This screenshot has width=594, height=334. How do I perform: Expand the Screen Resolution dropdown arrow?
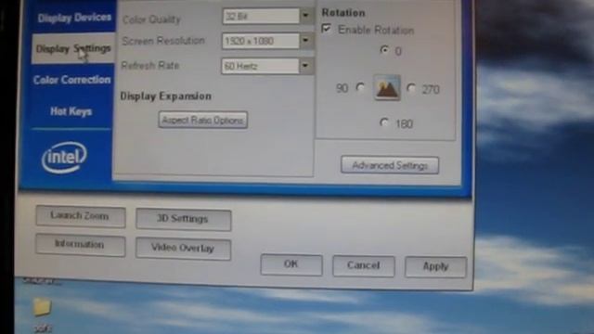point(305,41)
